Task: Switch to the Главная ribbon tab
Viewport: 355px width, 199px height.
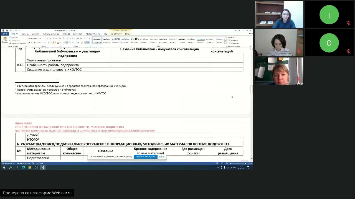Action: pos(15,34)
